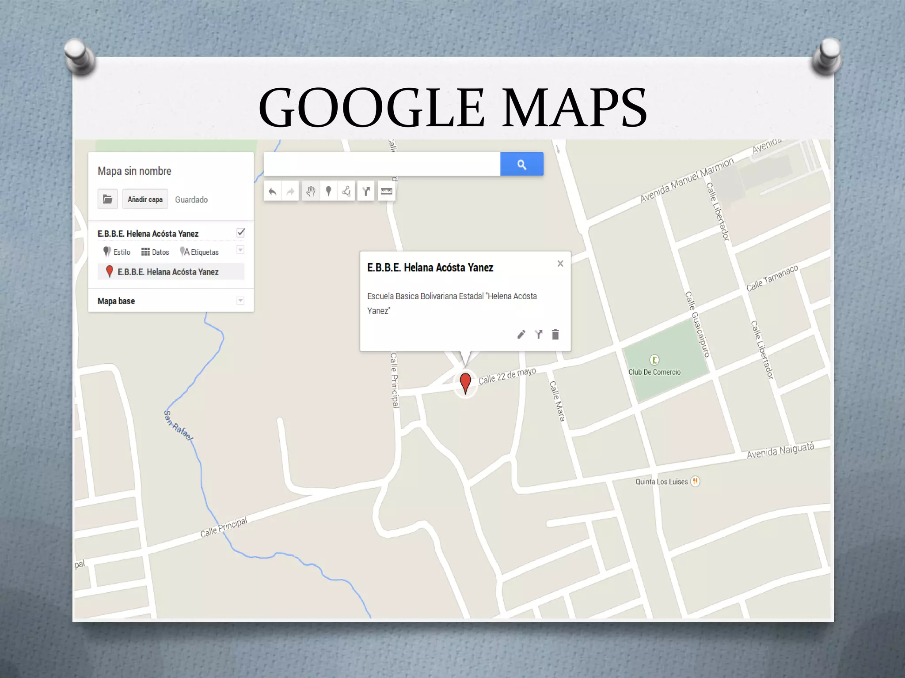Click the popup title E.B.B.E. Helana Acósta Yanez
This screenshot has height=678, width=905.
[x=430, y=267]
